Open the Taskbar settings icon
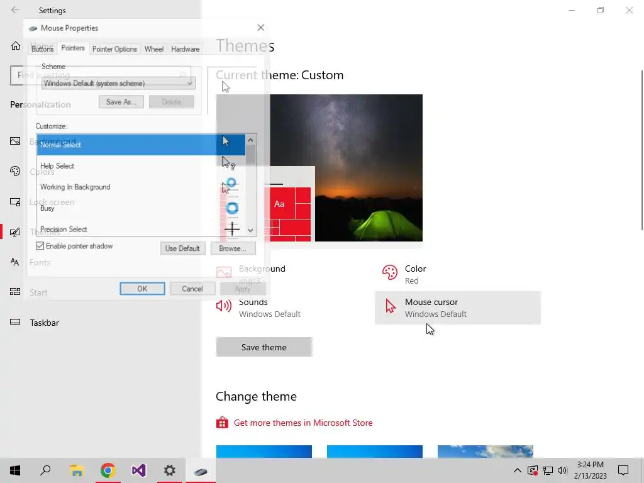 tap(15, 322)
